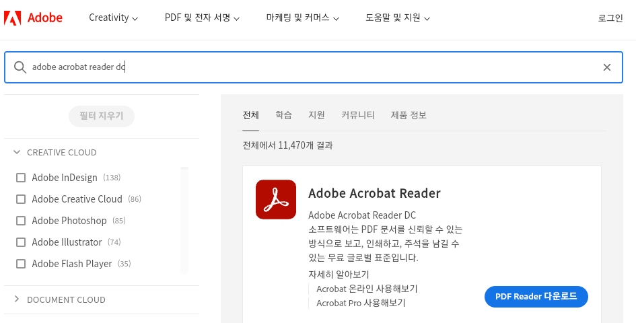
Task: Open Acrobat Pro 사용해보기 link
Action: pyautogui.click(x=361, y=303)
